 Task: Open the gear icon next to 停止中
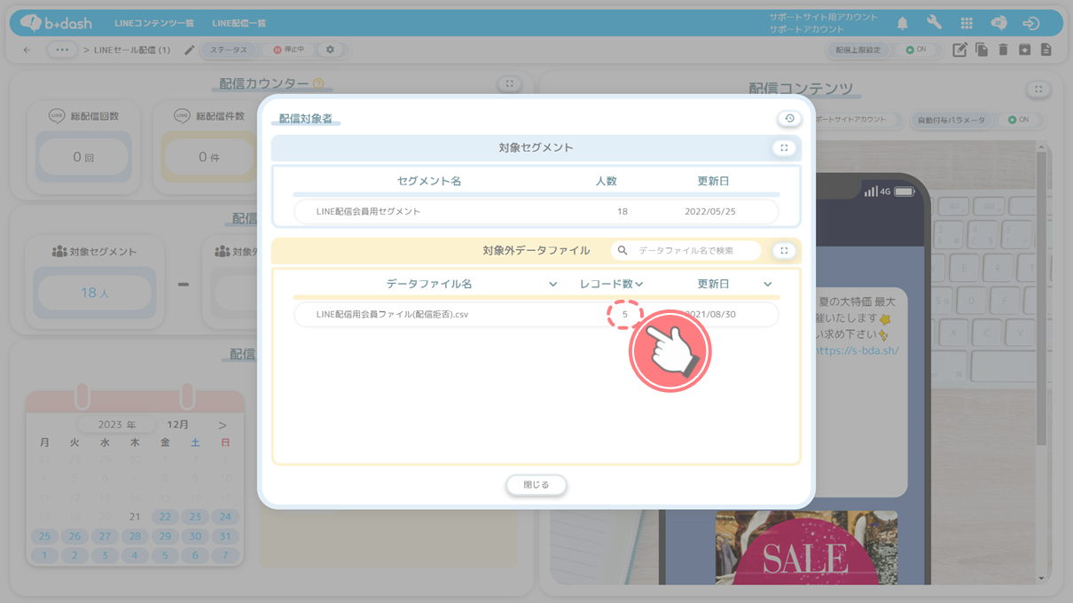point(330,50)
